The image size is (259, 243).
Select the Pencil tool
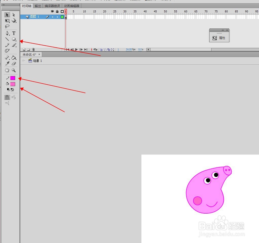tap(7, 45)
